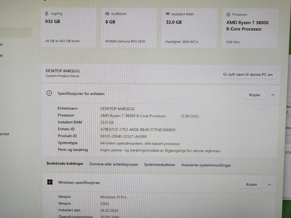
Task: Select the Windows 11 Pro edition value
Action: point(113,197)
